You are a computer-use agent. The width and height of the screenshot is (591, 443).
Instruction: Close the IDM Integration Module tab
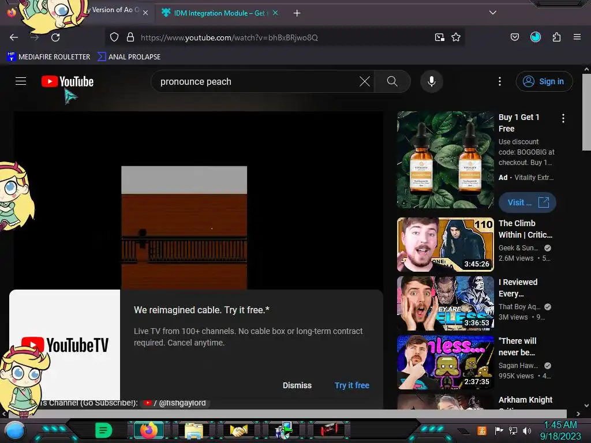(x=275, y=13)
